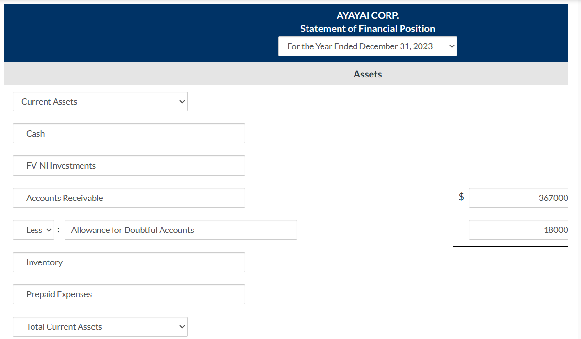Open the reporting period dropdown
The height and width of the screenshot is (339, 581).
pyautogui.click(x=367, y=46)
